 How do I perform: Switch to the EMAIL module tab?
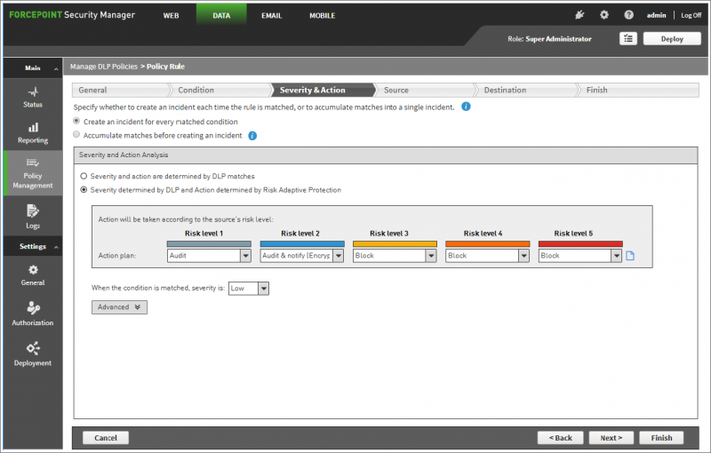pyautogui.click(x=272, y=15)
